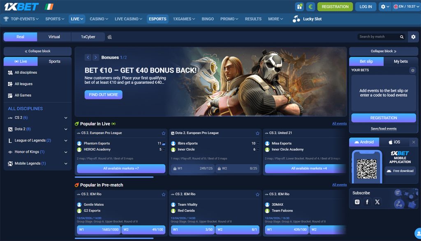Switch to the 1xCyber tab
This screenshot has height=241, width=421.
(x=88, y=37)
